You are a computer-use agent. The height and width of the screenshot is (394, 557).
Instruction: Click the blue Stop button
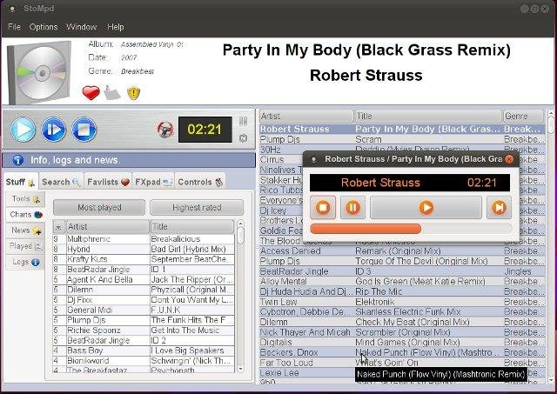(x=84, y=130)
